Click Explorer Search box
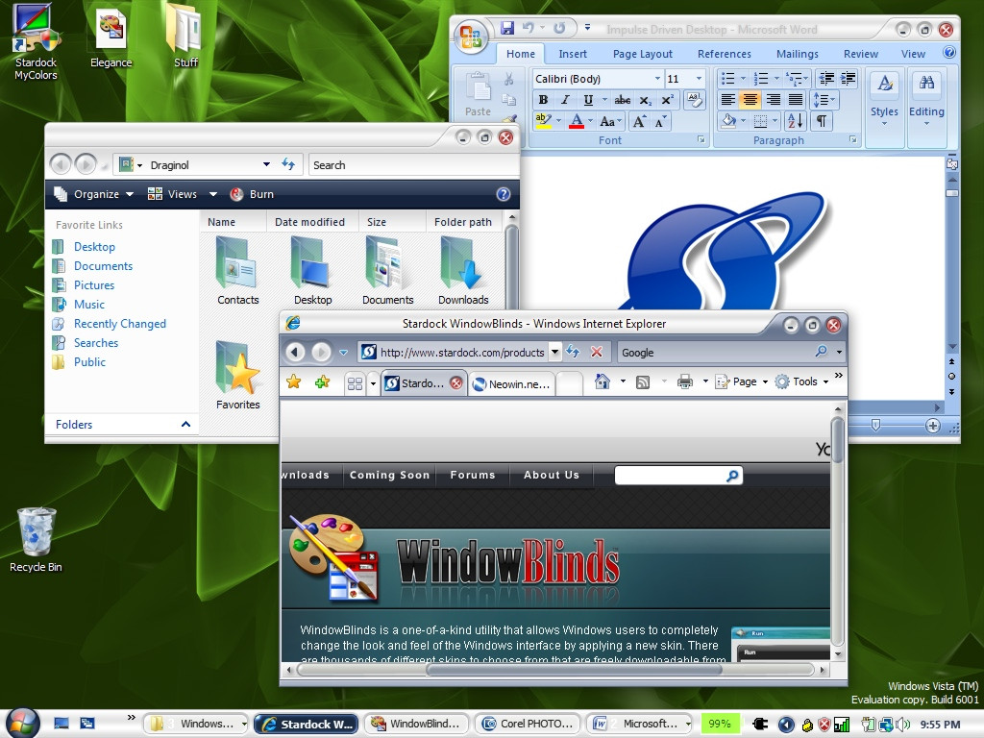The height and width of the screenshot is (738, 984). click(411, 165)
